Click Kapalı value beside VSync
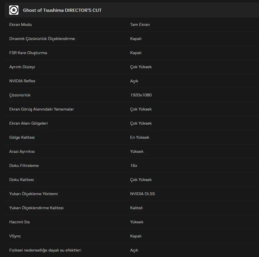The image size is (259, 257). [136, 236]
